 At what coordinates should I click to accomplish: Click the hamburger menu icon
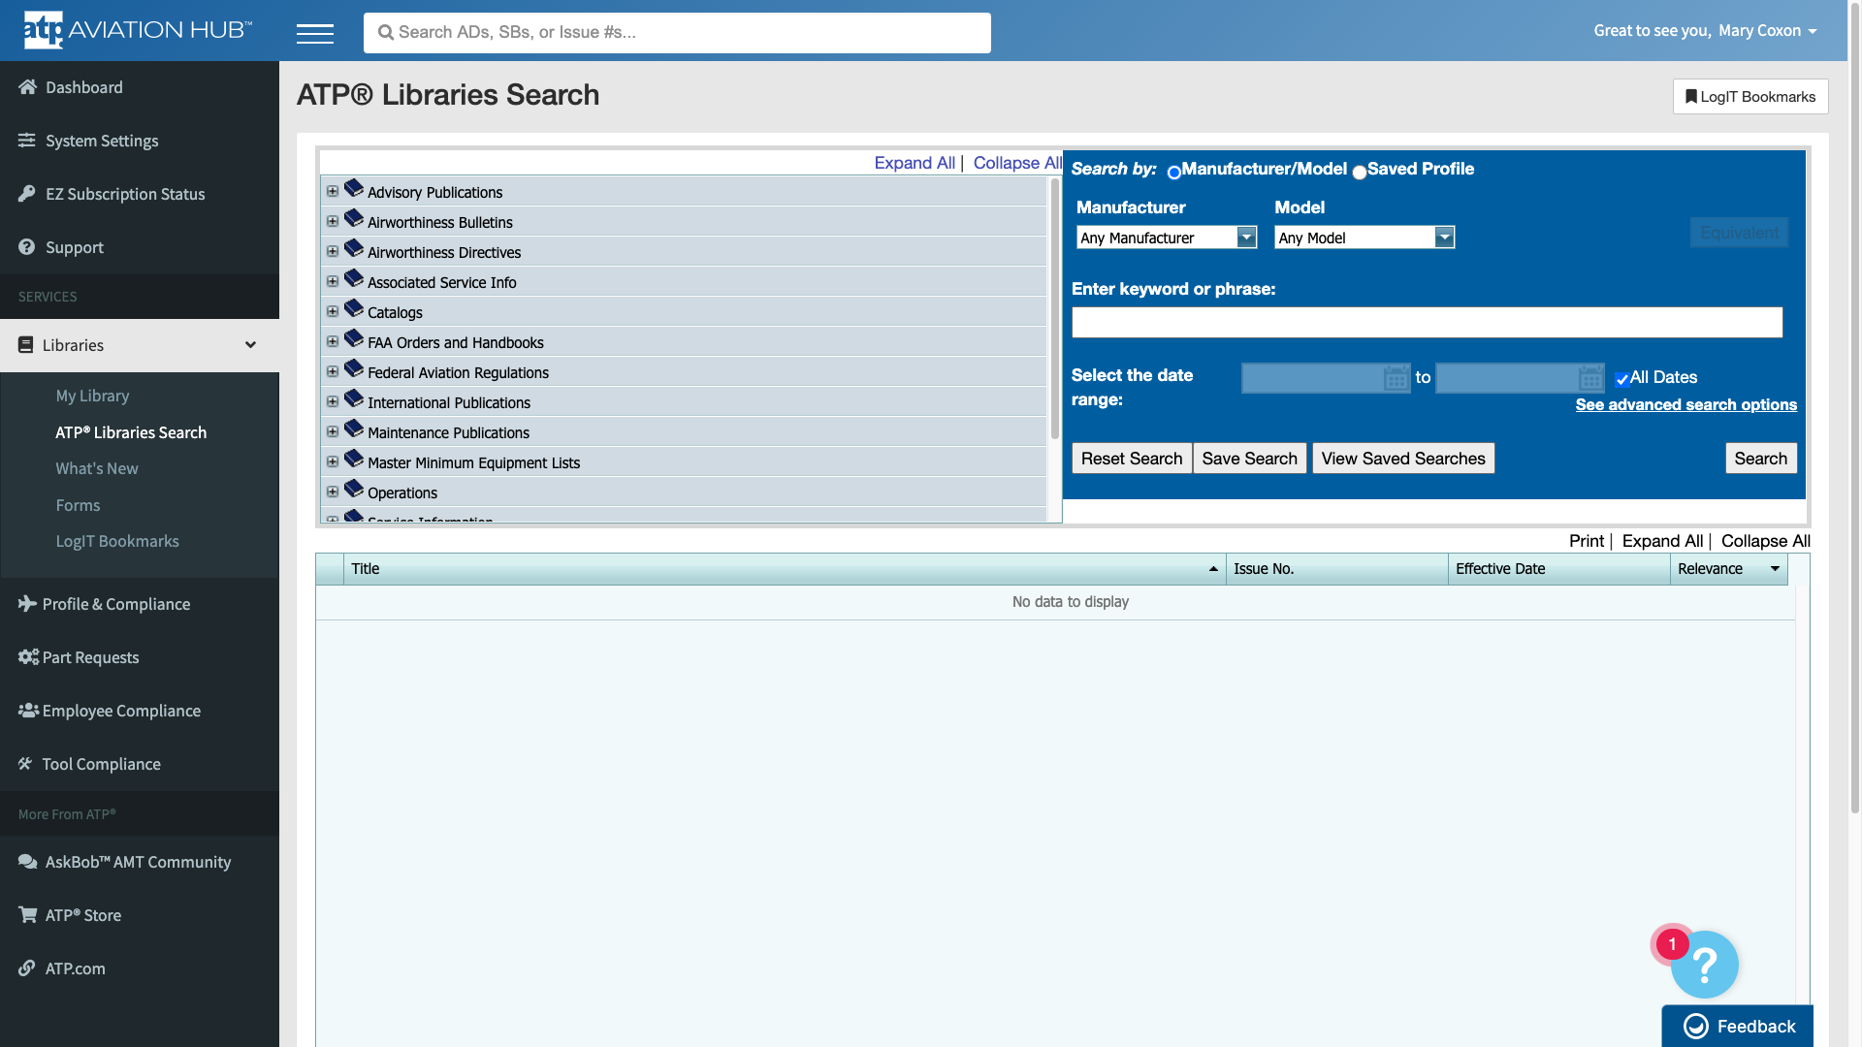pos(314,34)
